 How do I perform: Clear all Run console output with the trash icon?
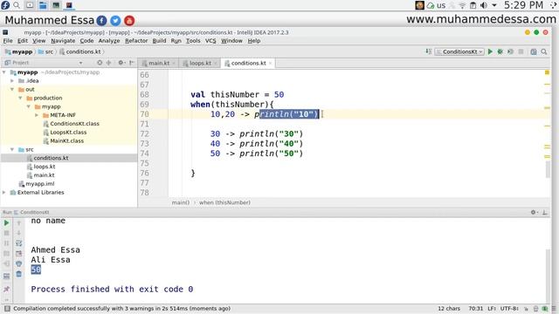point(19,274)
